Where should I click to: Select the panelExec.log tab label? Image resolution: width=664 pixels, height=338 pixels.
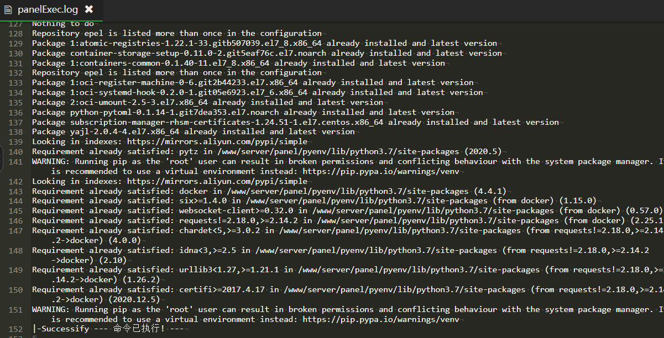(x=48, y=9)
